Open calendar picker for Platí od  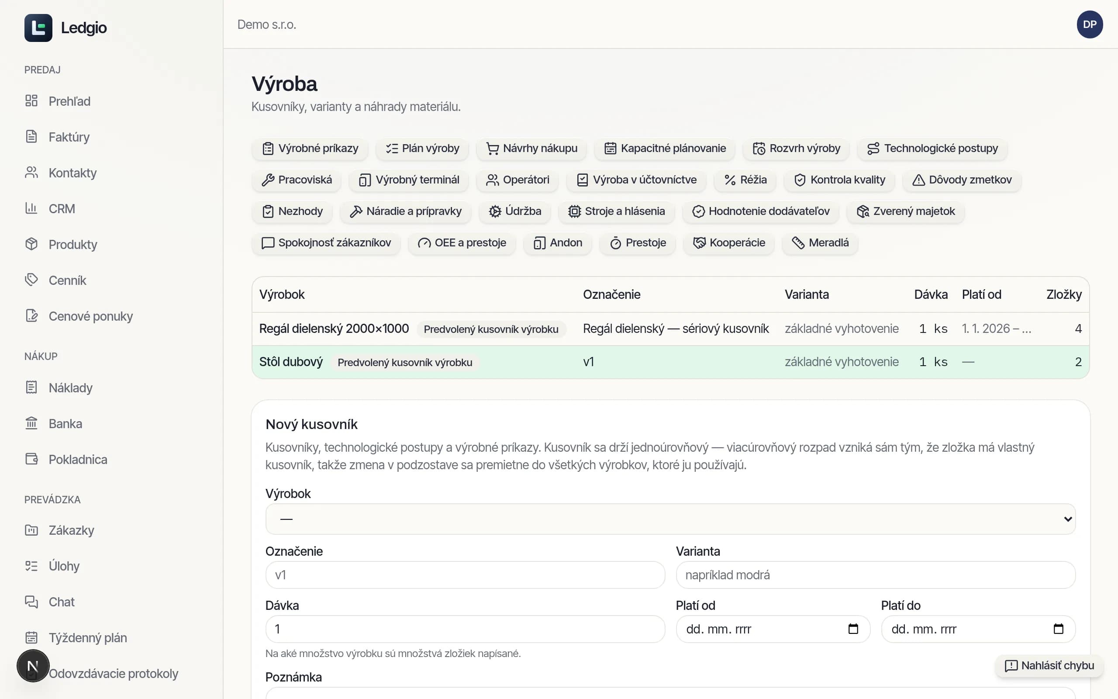pyautogui.click(x=853, y=629)
